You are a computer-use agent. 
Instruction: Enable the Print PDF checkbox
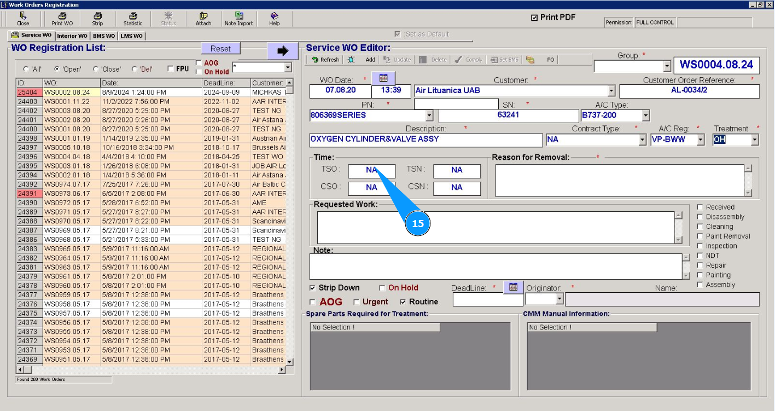coord(534,18)
